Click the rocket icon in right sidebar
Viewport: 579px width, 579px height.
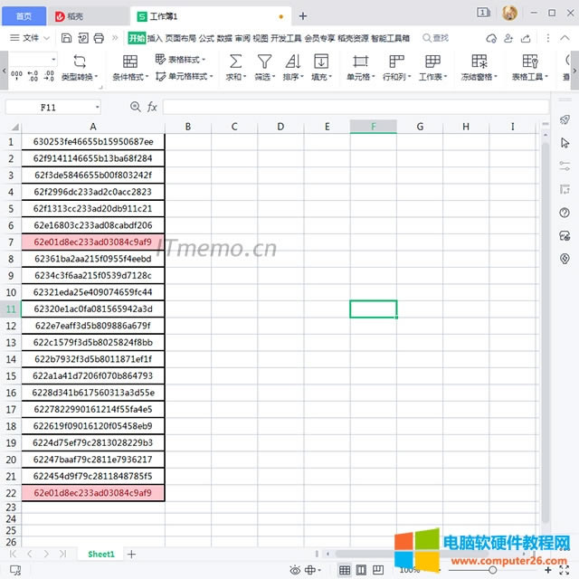pyautogui.click(x=565, y=119)
